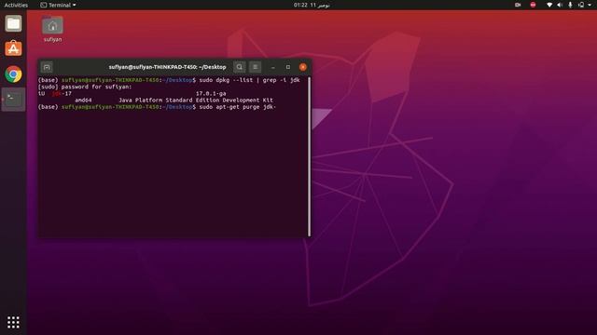Click the red do-not-disturb tray icon

click(x=533, y=5)
